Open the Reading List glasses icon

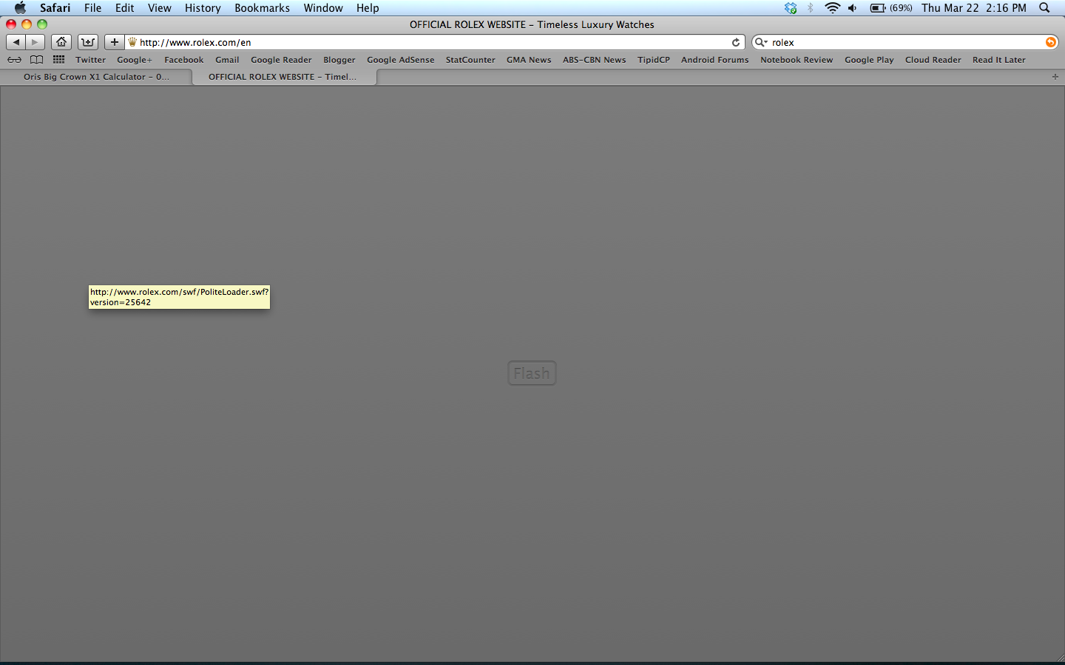click(14, 60)
